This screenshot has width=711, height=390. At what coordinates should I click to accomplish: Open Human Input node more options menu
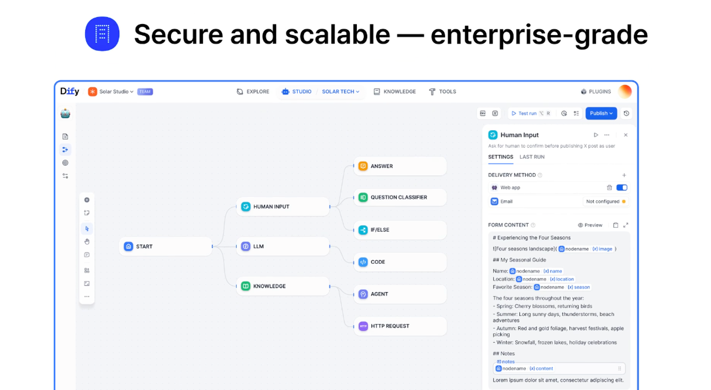point(607,135)
